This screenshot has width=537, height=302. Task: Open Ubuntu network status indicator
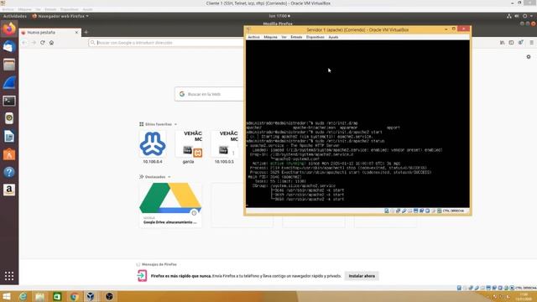[x=509, y=16]
